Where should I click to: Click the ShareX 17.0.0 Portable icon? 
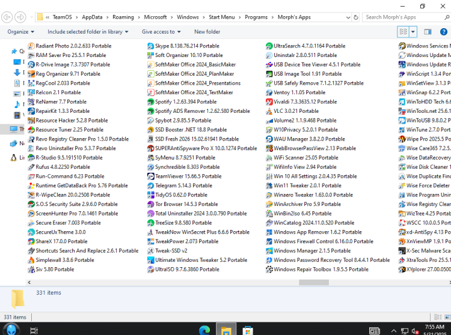tap(31, 241)
